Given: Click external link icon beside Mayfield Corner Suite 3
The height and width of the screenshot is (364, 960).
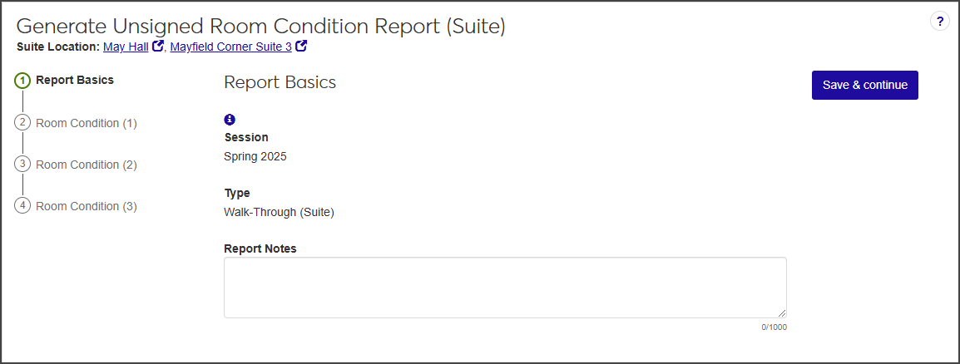Looking at the screenshot, I should click(x=301, y=47).
